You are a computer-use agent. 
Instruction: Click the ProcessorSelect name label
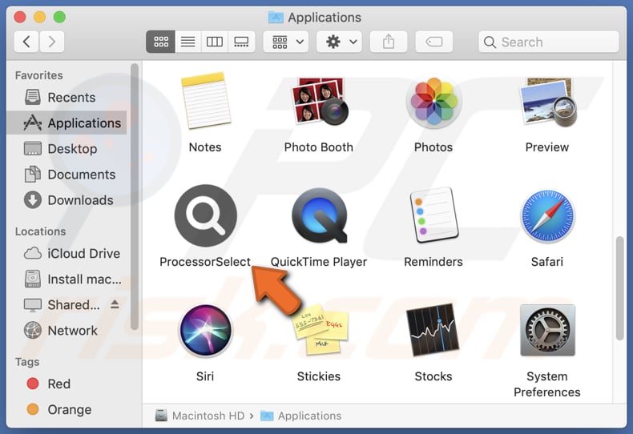[205, 262]
